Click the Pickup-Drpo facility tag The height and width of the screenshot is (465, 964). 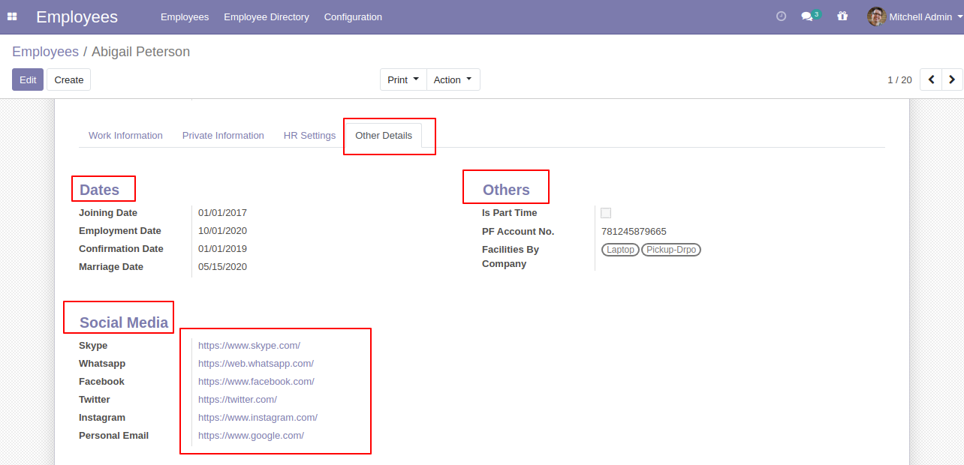click(x=671, y=250)
